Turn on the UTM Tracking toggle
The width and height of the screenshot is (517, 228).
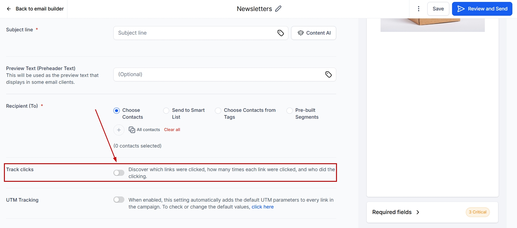tap(119, 200)
